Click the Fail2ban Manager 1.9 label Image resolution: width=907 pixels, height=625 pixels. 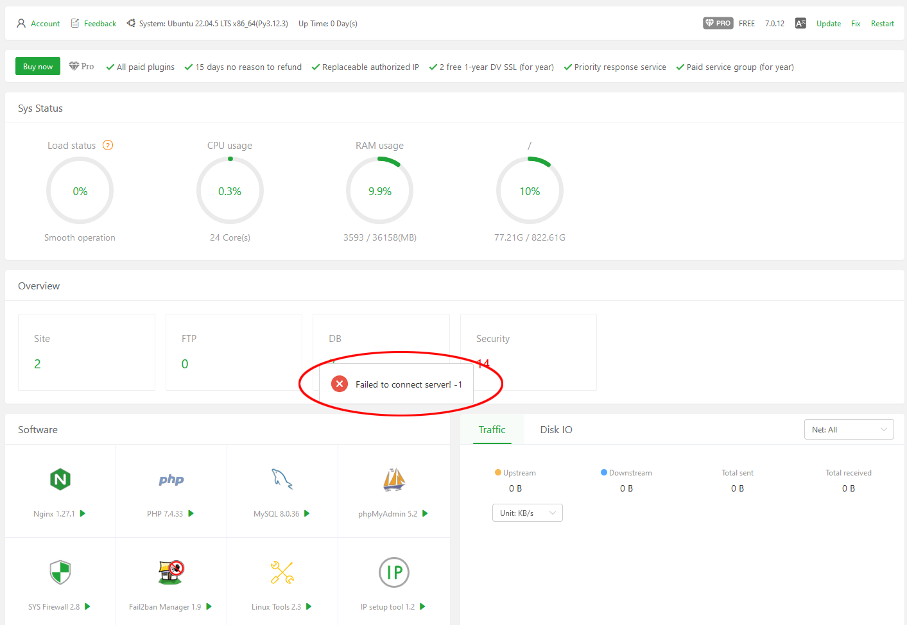[165, 607]
